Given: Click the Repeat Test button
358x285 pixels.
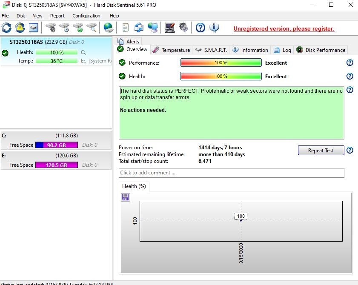Looking at the screenshot, I should click(321, 151).
